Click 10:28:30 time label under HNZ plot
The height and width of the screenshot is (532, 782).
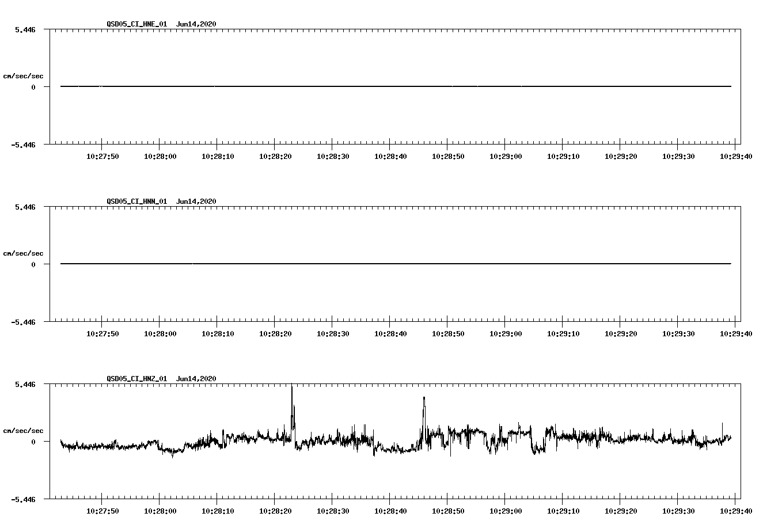(x=333, y=511)
